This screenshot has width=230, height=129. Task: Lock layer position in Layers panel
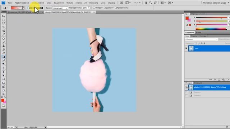[x=202, y=43]
